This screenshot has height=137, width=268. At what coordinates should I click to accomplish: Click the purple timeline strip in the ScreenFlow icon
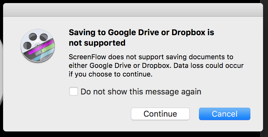point(41,46)
